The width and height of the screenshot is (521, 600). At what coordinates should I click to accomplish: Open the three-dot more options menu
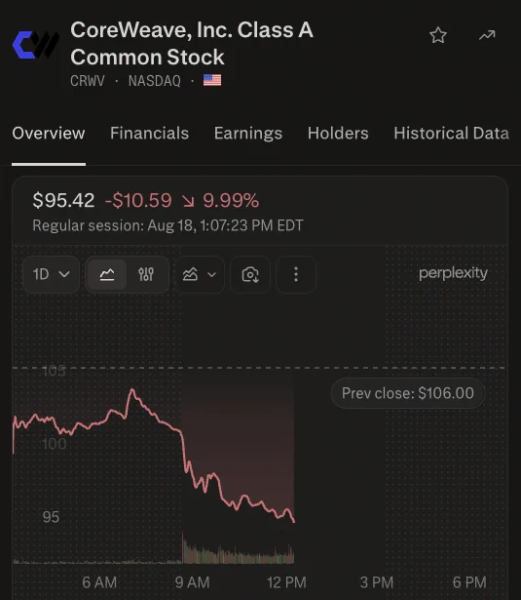[x=296, y=274]
